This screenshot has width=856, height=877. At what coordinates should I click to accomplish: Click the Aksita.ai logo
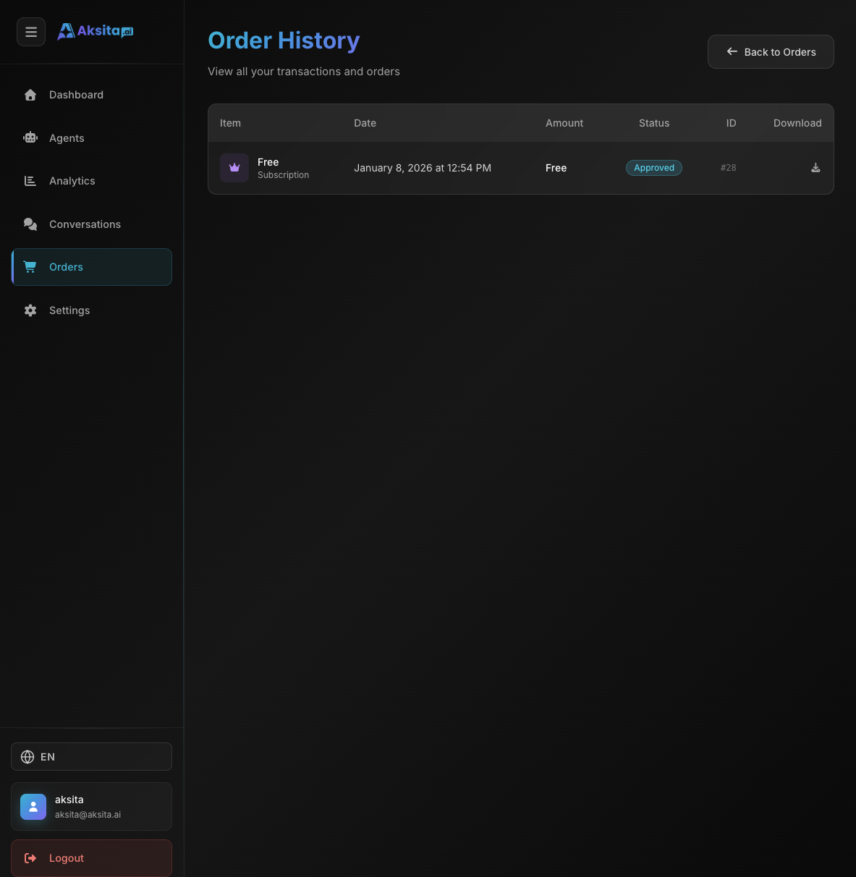(x=94, y=31)
